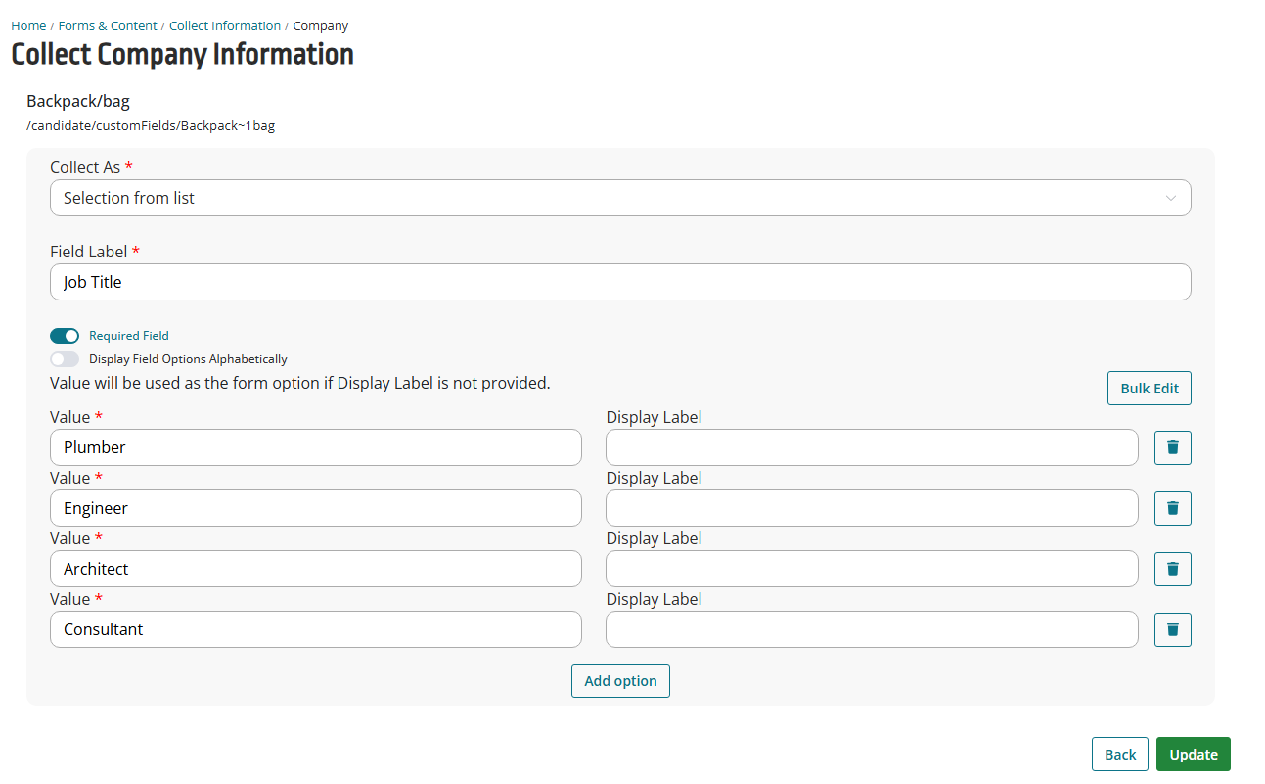This screenshot has width=1265, height=784.
Task: Focus Display Label field for Plumber
Action: point(872,447)
